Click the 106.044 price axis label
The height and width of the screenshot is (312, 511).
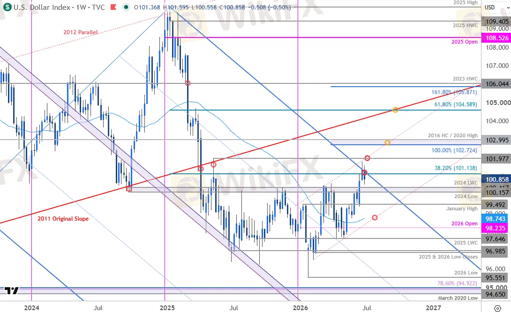496,84
